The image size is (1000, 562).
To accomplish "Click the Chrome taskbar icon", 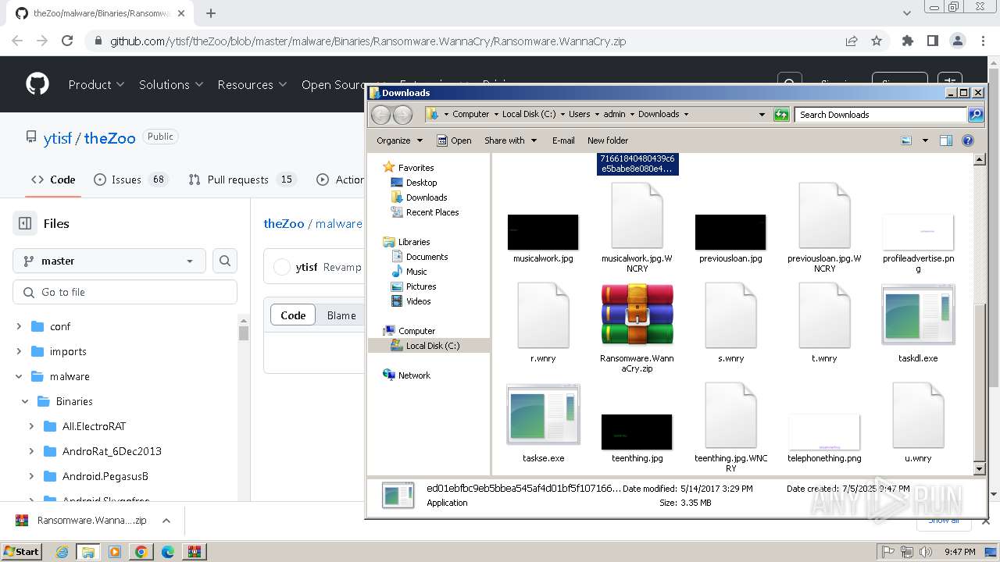I will [141, 552].
